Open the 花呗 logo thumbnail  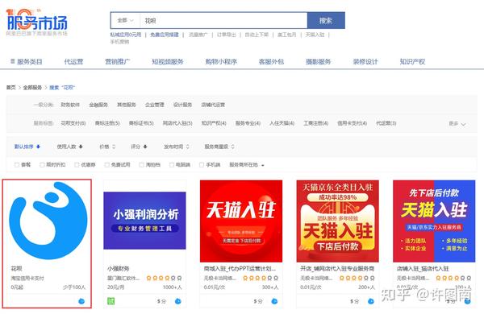click(x=48, y=221)
